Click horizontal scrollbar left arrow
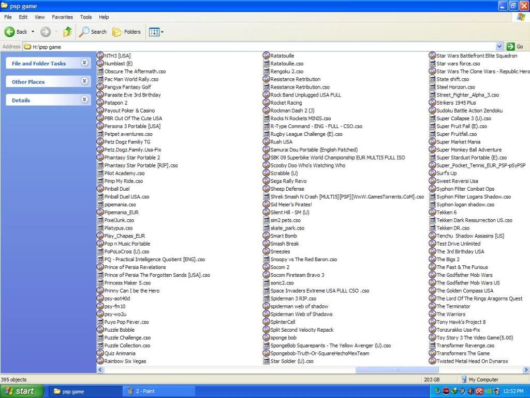Viewport: 530px width, 398px height. pos(100,369)
